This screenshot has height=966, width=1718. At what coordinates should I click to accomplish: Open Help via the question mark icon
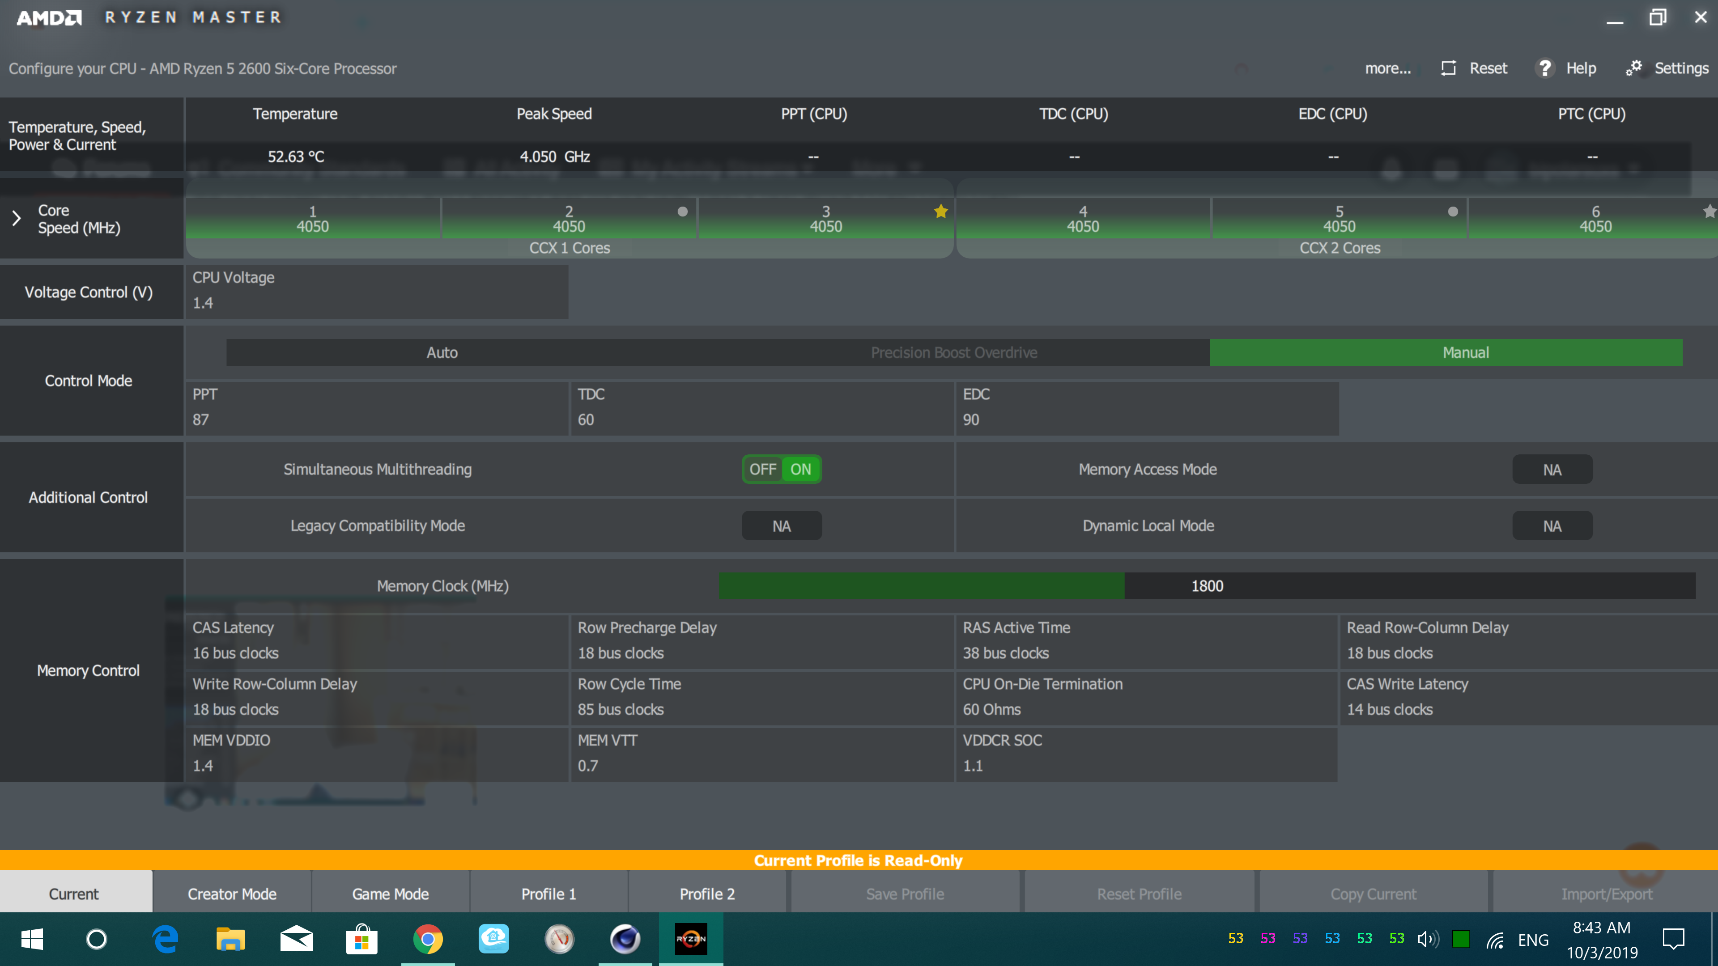[x=1544, y=68]
